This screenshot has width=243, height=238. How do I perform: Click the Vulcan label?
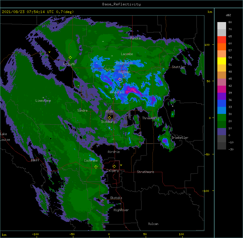153,224
